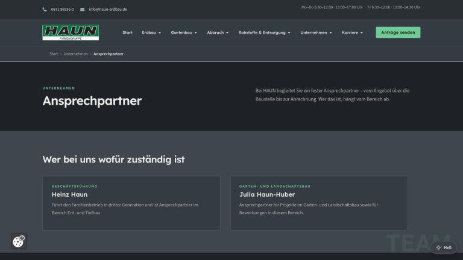Call phone number 0871 96556-0

pos(62,10)
